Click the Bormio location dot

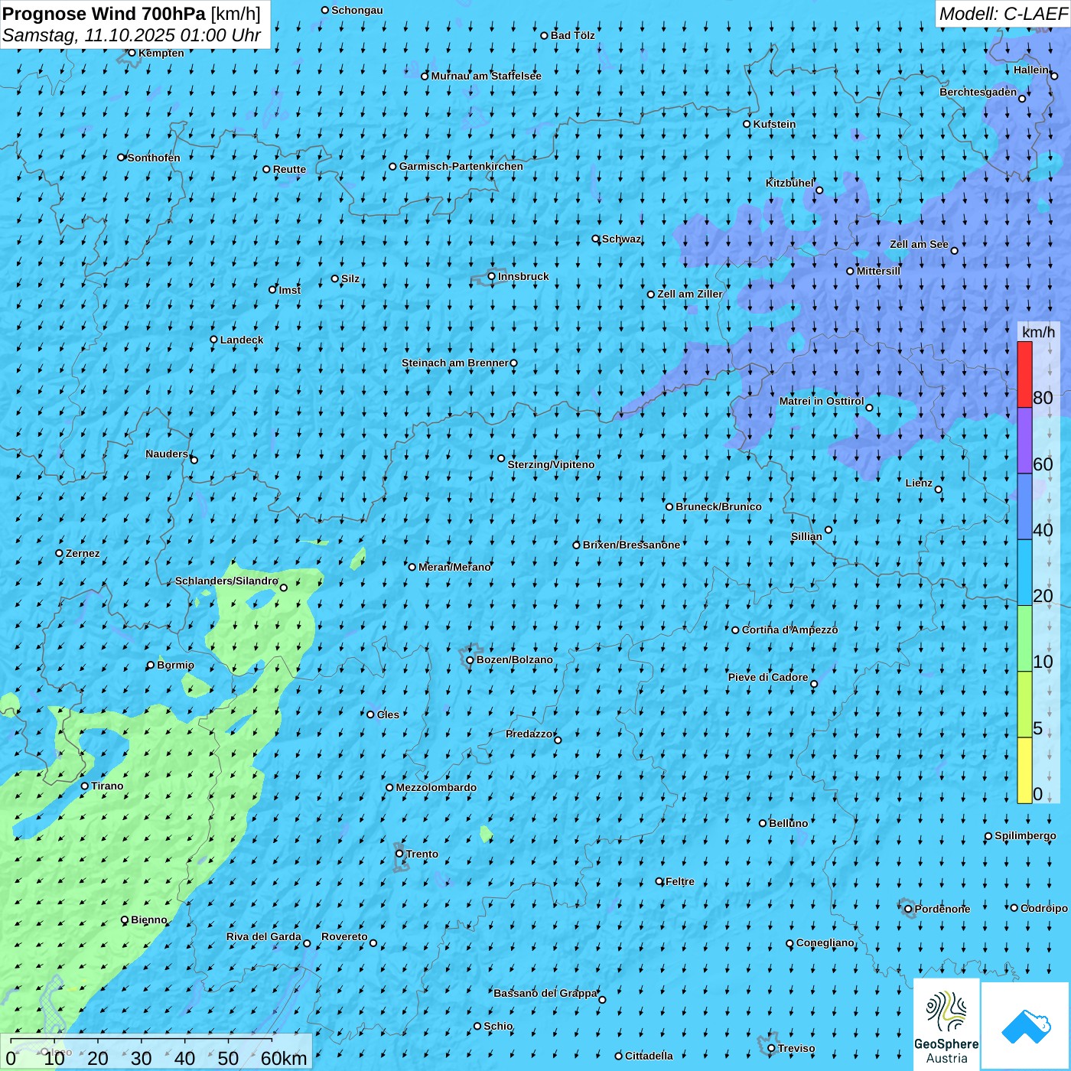151,665
